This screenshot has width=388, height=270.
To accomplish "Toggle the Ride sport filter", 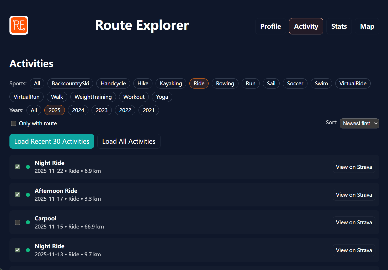I will (x=199, y=84).
